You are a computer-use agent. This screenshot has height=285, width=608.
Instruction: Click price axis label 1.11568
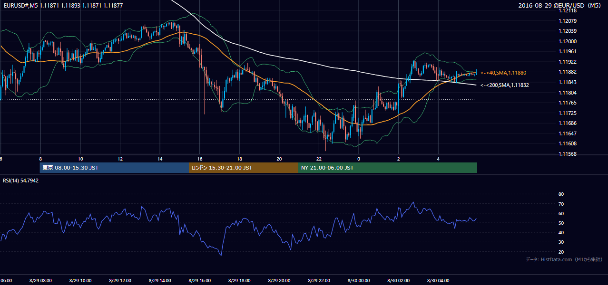tap(567, 154)
